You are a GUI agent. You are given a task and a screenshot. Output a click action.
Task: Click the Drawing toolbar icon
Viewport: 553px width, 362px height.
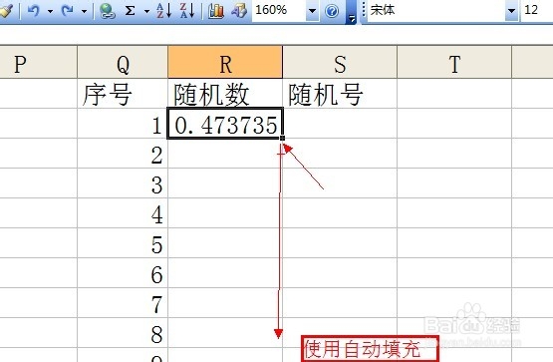(239, 11)
